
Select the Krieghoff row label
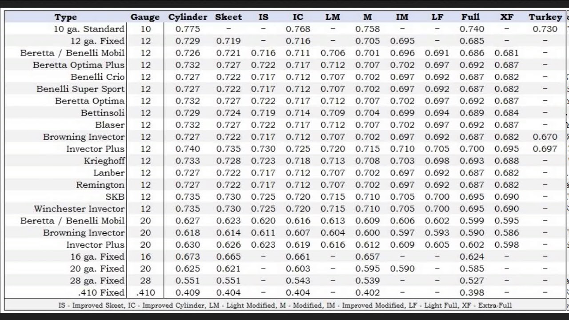[x=104, y=161]
